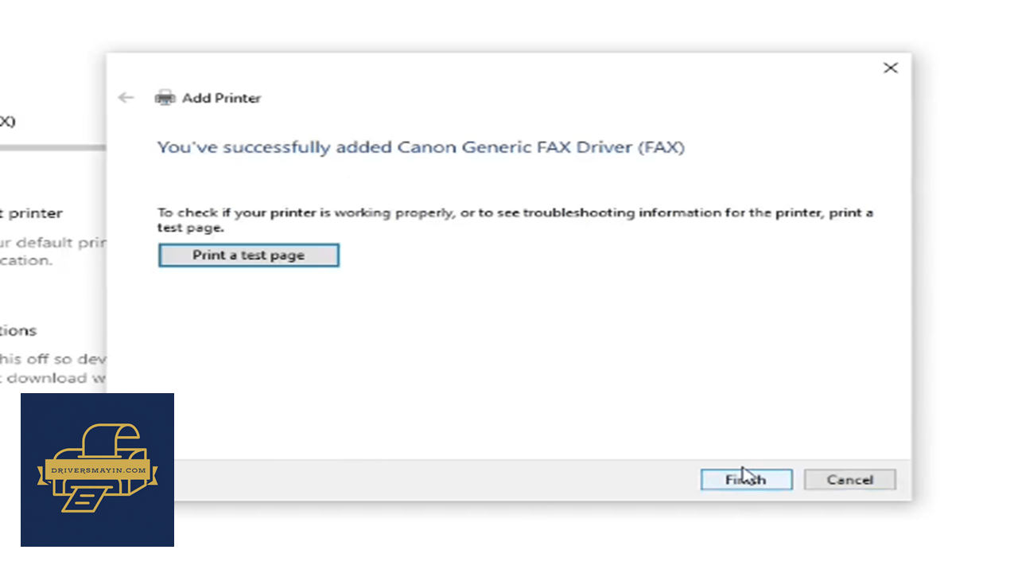The image size is (1018, 573).
Task: Click the printer icon beside Add Printer title
Action: coord(165,98)
